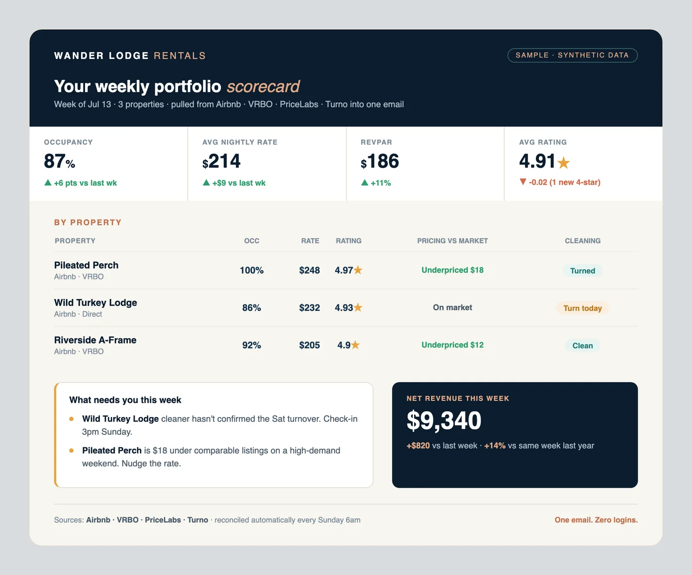Click the Turned cleaning status pill

(583, 270)
